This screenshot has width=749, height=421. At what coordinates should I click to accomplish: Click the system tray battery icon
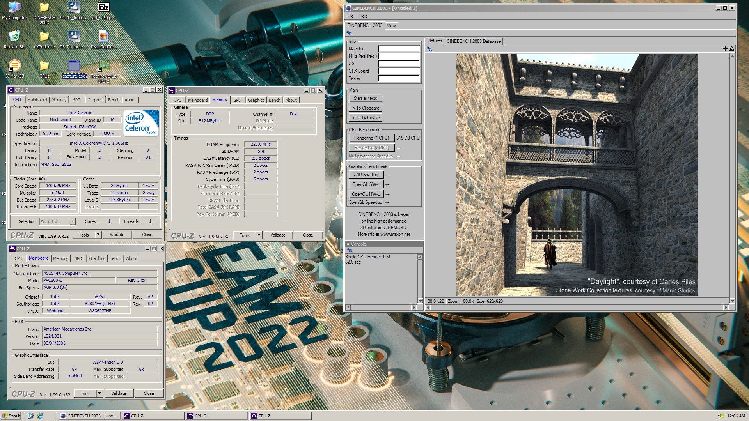click(x=721, y=416)
